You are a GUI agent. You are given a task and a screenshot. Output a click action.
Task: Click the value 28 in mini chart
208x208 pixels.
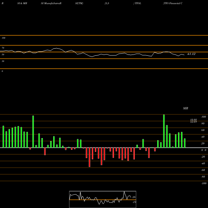point(134,197)
